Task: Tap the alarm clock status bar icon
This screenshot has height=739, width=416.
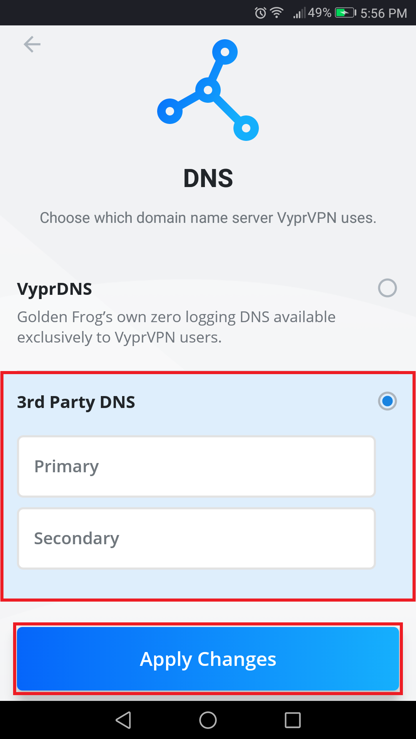Action: (260, 12)
